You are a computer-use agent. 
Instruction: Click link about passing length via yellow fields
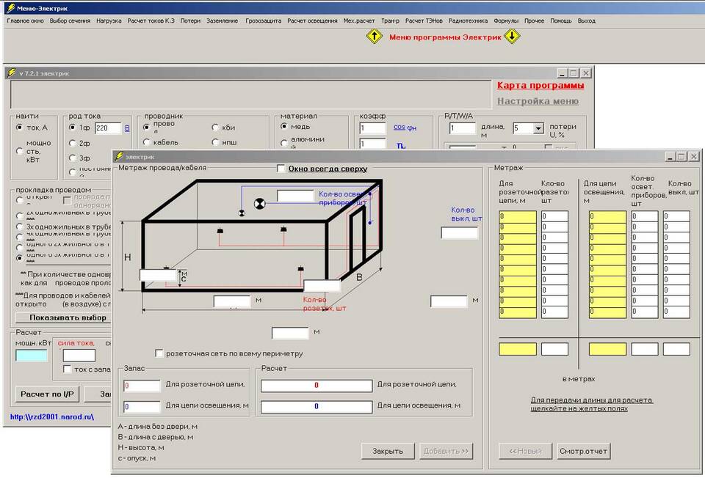coord(591,404)
